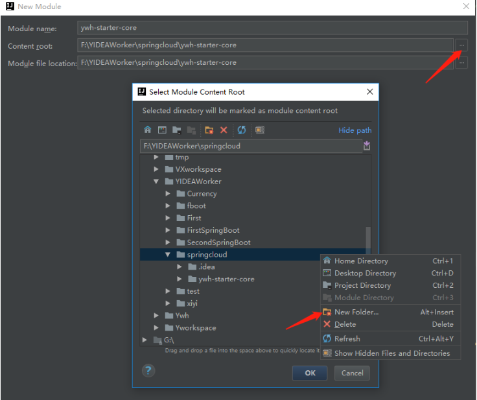Click the Desktop Directory toolbar icon
This screenshot has height=400, width=477.
tap(162, 130)
